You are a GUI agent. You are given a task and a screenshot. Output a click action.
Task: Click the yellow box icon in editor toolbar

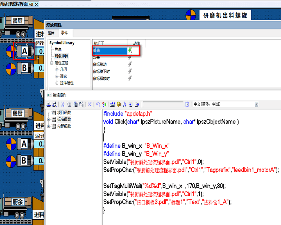119,104
